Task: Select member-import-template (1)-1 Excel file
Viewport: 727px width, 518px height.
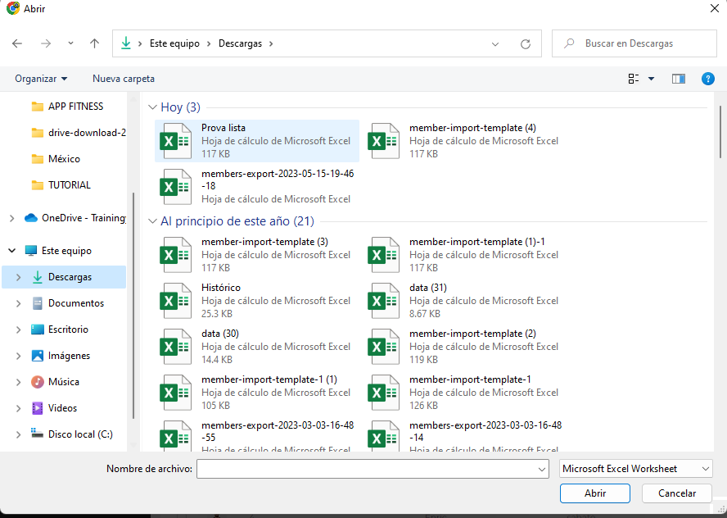Action: pyautogui.click(x=465, y=255)
